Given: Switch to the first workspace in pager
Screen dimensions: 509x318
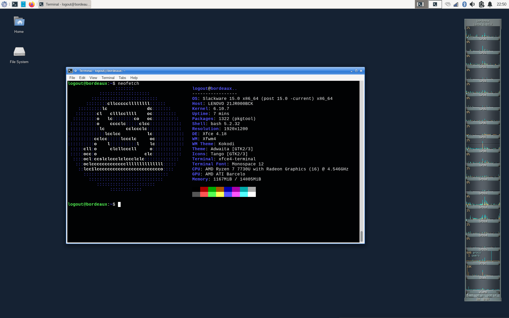Looking at the screenshot, I should click(x=422, y=4).
